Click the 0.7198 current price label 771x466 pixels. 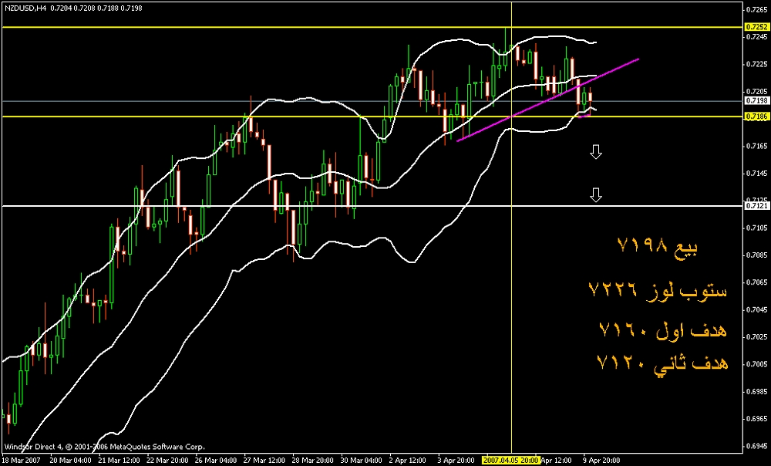coord(755,101)
